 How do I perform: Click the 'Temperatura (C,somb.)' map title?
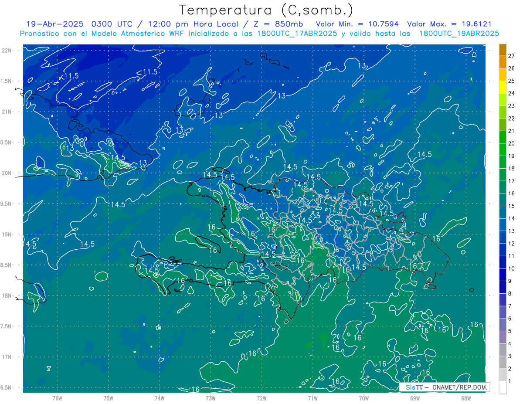pos(266,10)
